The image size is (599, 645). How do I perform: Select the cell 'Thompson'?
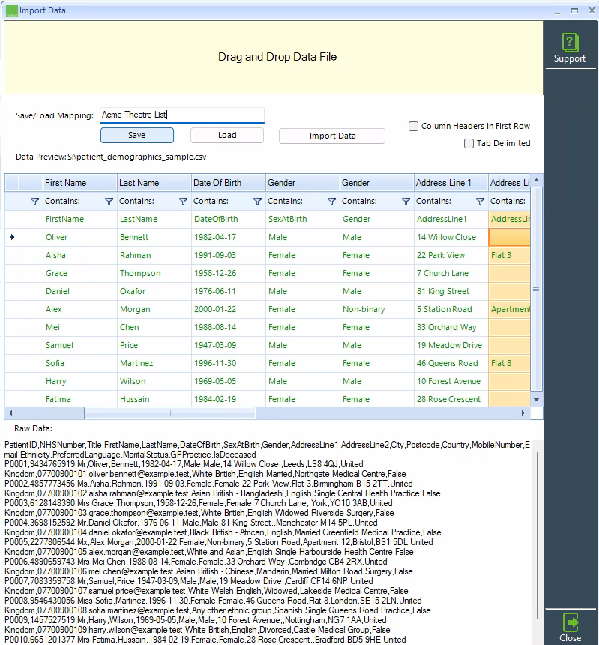[154, 274]
